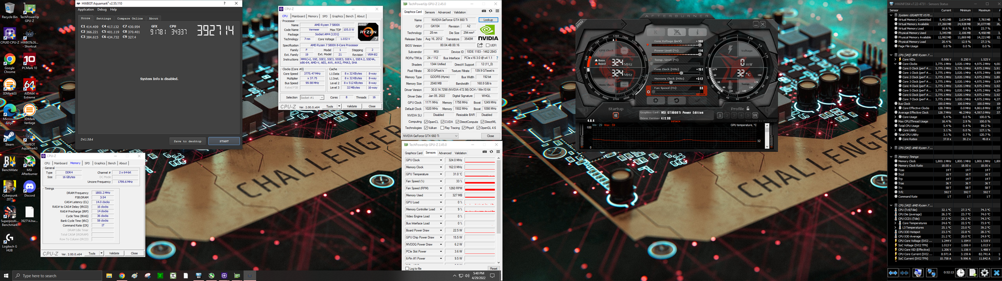
Task: Open AIDA64 Extreme desktop icon
Action: click(x=29, y=89)
